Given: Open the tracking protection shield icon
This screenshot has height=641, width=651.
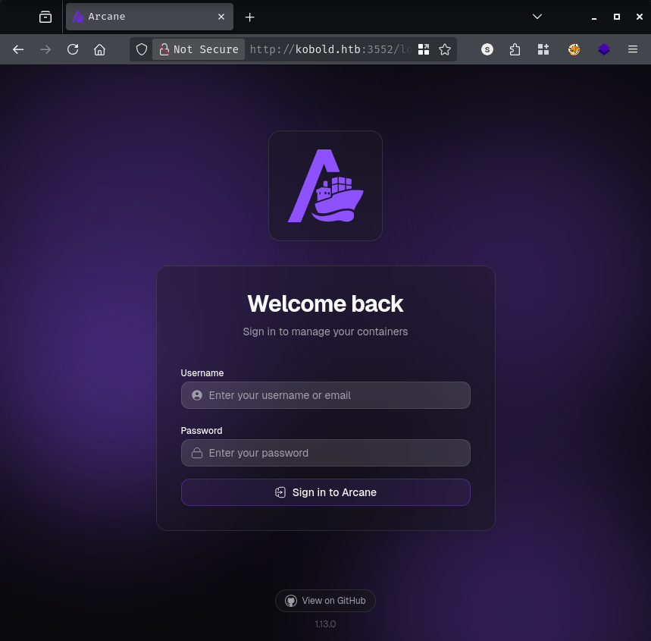Looking at the screenshot, I should tap(142, 49).
